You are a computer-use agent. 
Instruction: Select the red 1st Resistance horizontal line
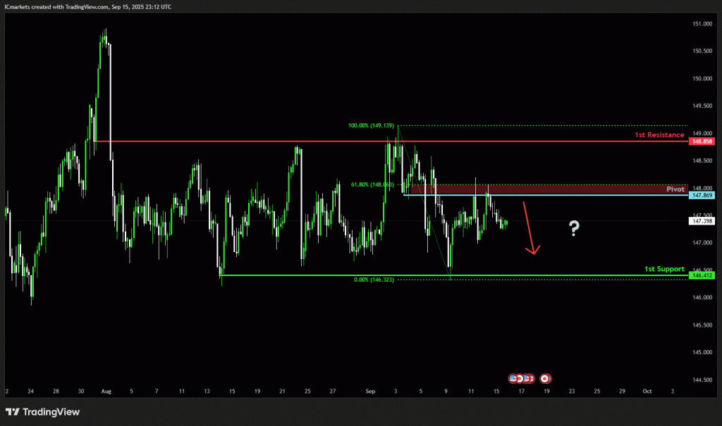tap(391, 142)
